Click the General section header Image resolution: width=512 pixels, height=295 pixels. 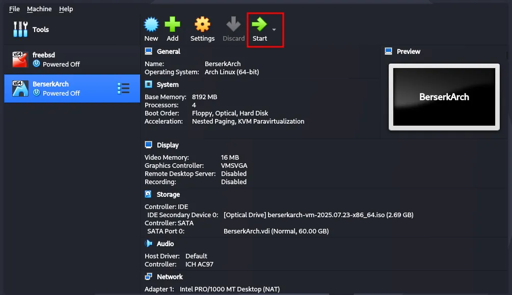click(168, 51)
